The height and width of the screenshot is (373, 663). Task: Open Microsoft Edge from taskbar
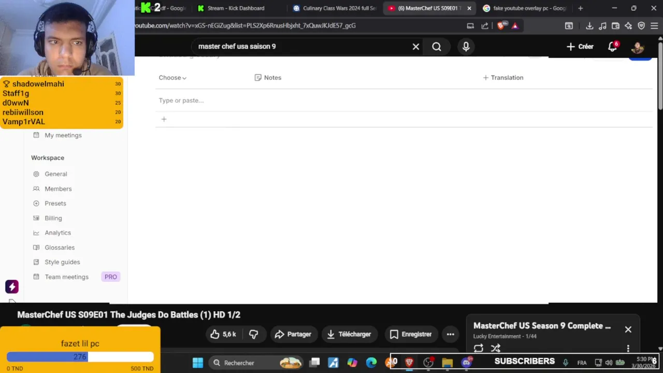point(371,363)
